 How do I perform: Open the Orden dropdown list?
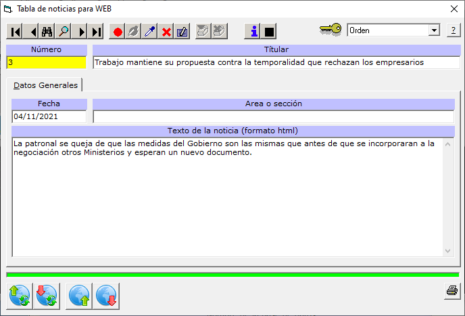(433, 30)
